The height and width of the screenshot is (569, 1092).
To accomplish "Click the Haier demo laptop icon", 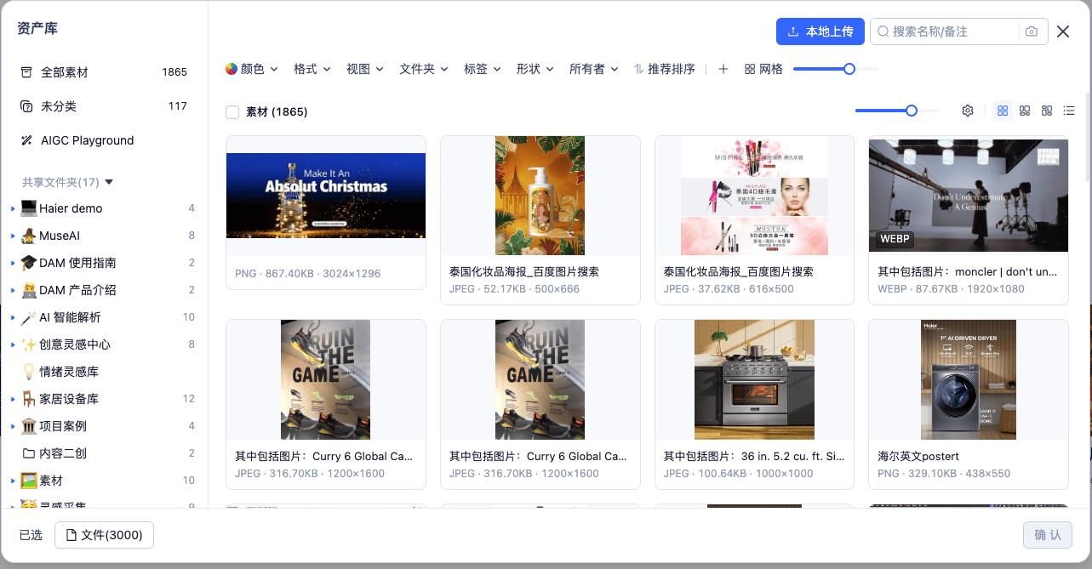I will coord(29,208).
